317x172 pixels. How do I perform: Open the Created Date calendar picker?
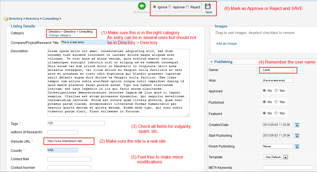click(297, 125)
